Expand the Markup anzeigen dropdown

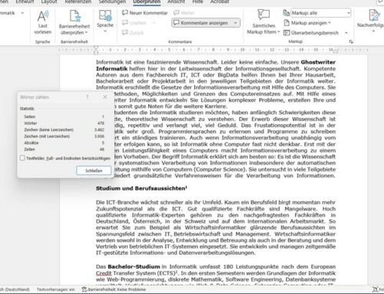[307, 23]
